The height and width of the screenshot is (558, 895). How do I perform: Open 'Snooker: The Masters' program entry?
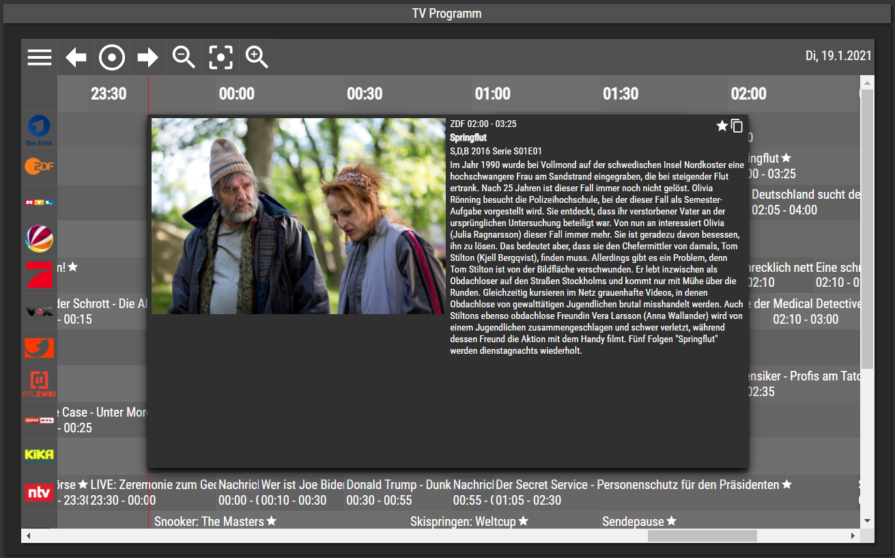[x=281, y=521]
